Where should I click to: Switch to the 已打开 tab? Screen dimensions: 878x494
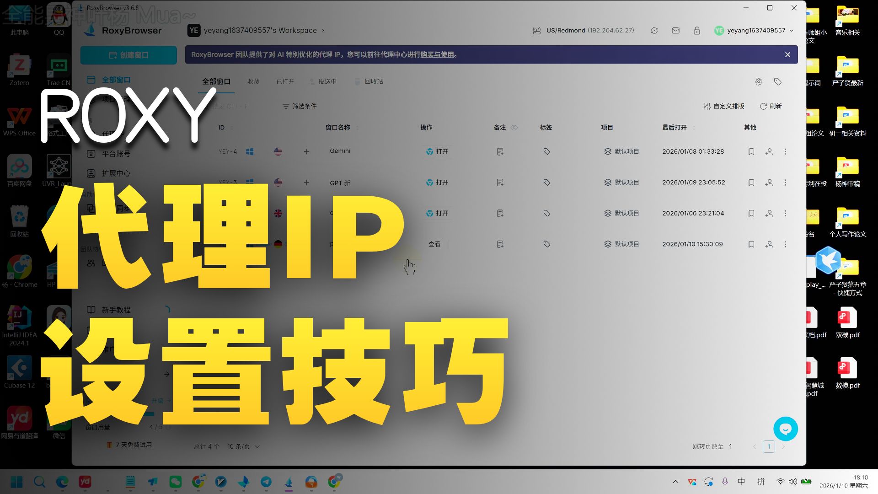coord(285,81)
